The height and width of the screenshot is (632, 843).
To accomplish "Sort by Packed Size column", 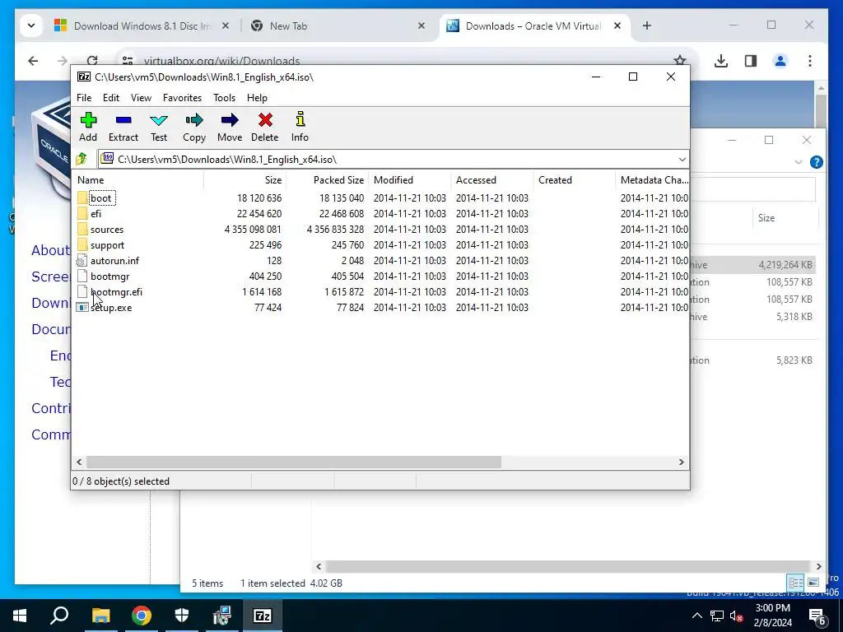I will pyautogui.click(x=328, y=180).
